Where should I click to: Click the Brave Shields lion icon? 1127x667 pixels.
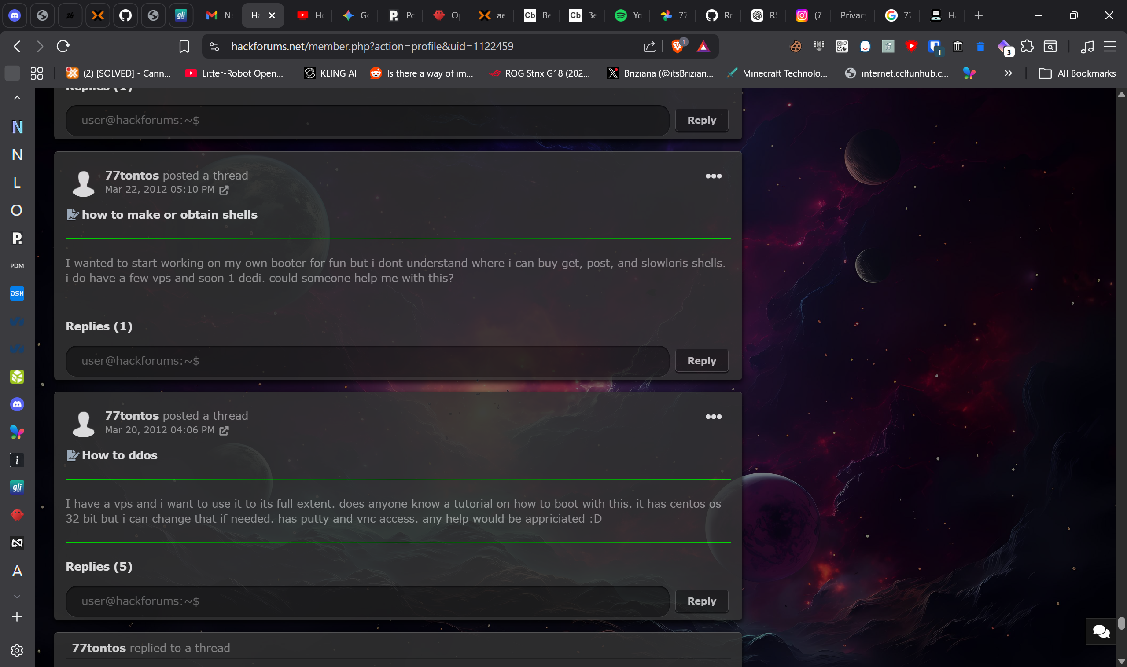(677, 46)
